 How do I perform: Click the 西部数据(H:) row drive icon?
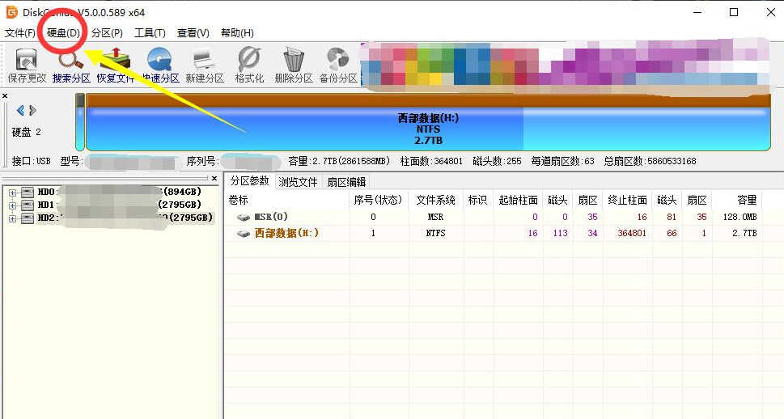[x=244, y=234]
